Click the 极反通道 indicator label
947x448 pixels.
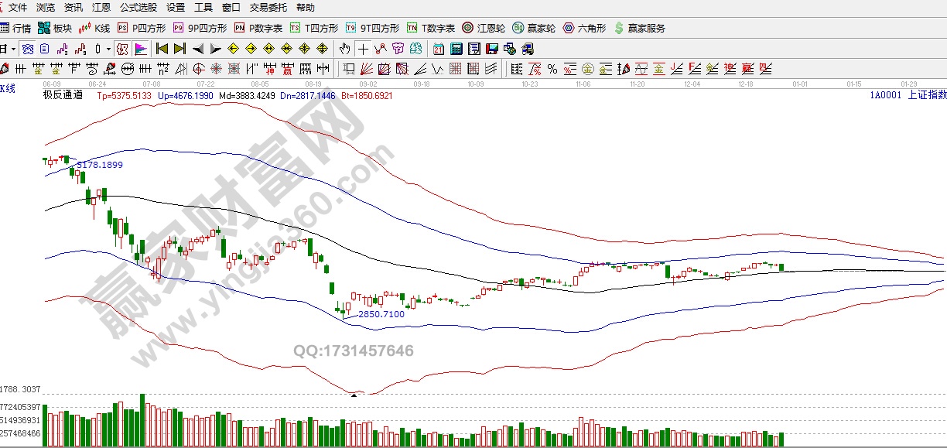pyautogui.click(x=63, y=95)
